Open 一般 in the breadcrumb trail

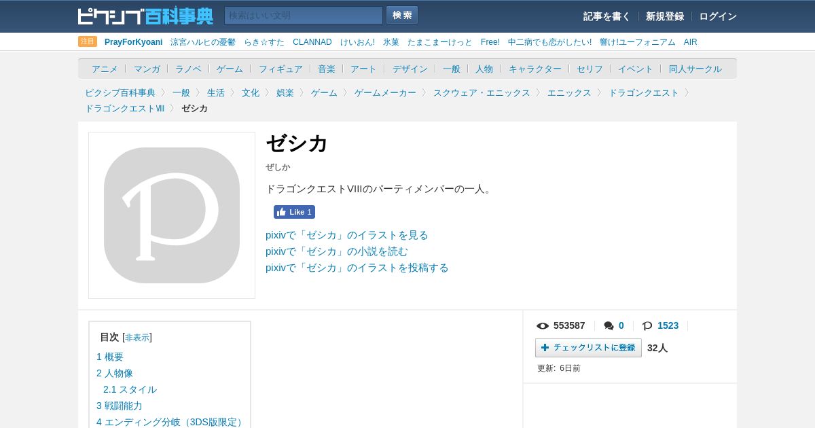181,92
